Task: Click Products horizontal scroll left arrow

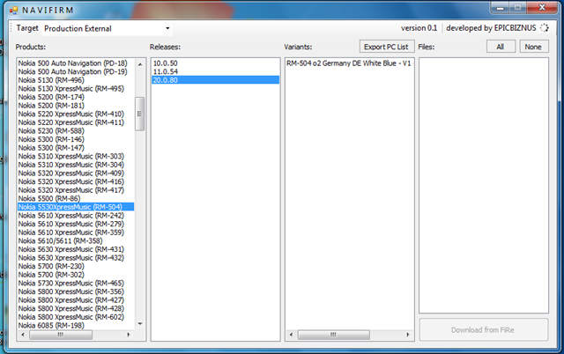Action: coord(23,335)
